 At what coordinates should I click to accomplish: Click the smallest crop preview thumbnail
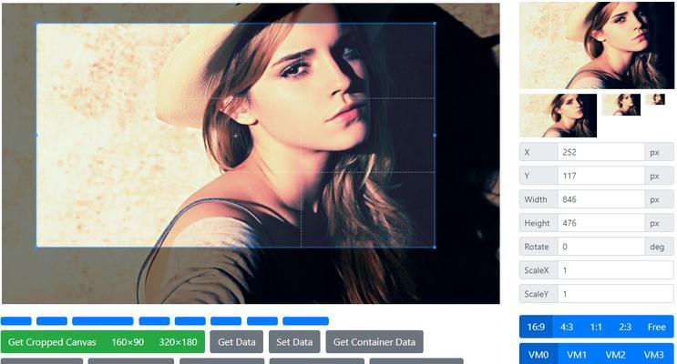(655, 99)
